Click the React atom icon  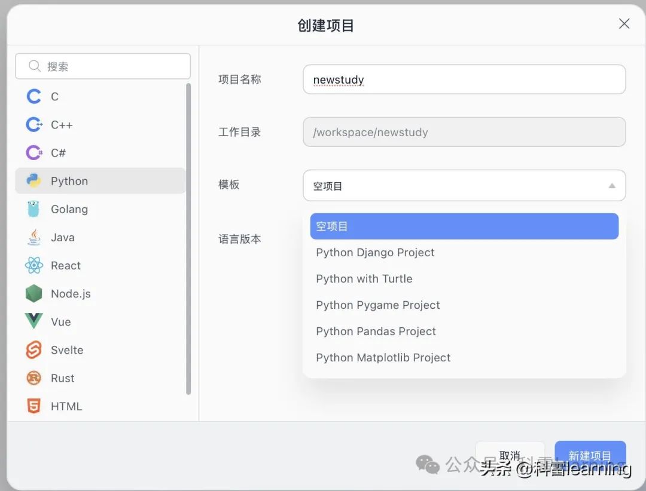(33, 265)
